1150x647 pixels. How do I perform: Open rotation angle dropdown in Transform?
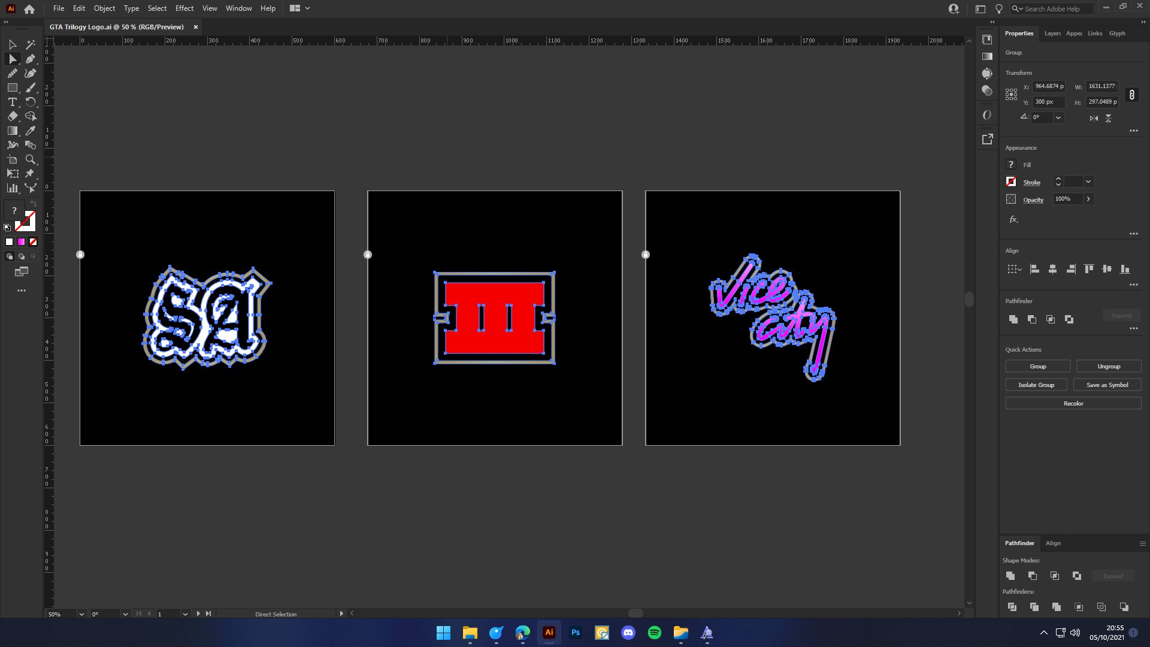(x=1058, y=117)
